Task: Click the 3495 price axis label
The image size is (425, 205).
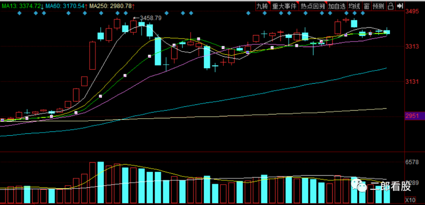Action: (x=411, y=11)
